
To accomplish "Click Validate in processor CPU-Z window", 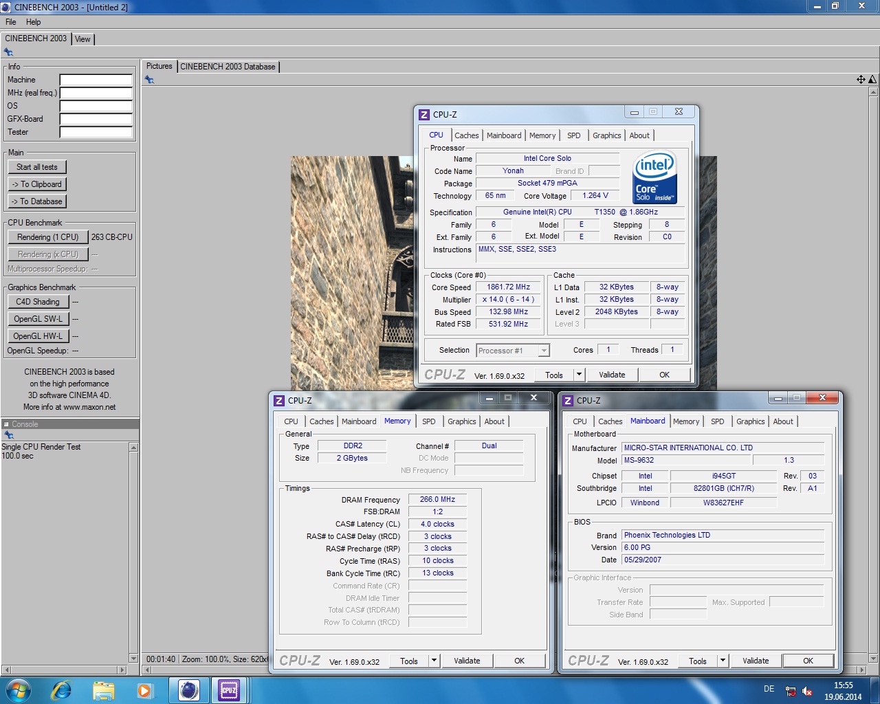I will click(x=612, y=375).
